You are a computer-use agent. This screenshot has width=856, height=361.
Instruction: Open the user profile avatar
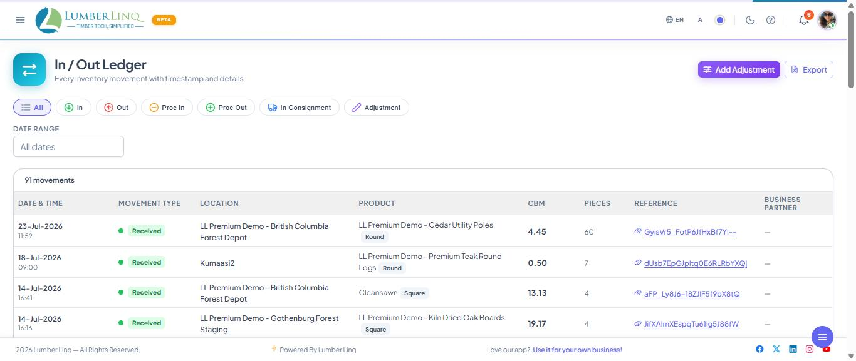tap(827, 20)
